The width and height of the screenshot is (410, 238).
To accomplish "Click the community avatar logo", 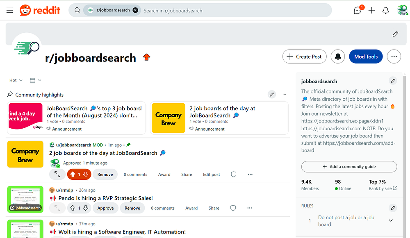I will 26,48.
